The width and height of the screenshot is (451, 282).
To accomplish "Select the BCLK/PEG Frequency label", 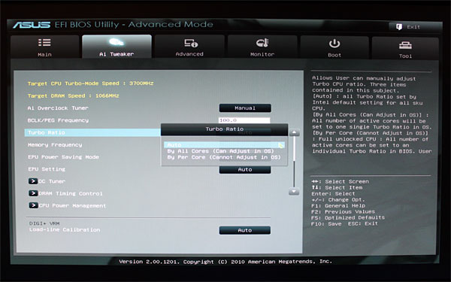I will pyautogui.click(x=58, y=120).
